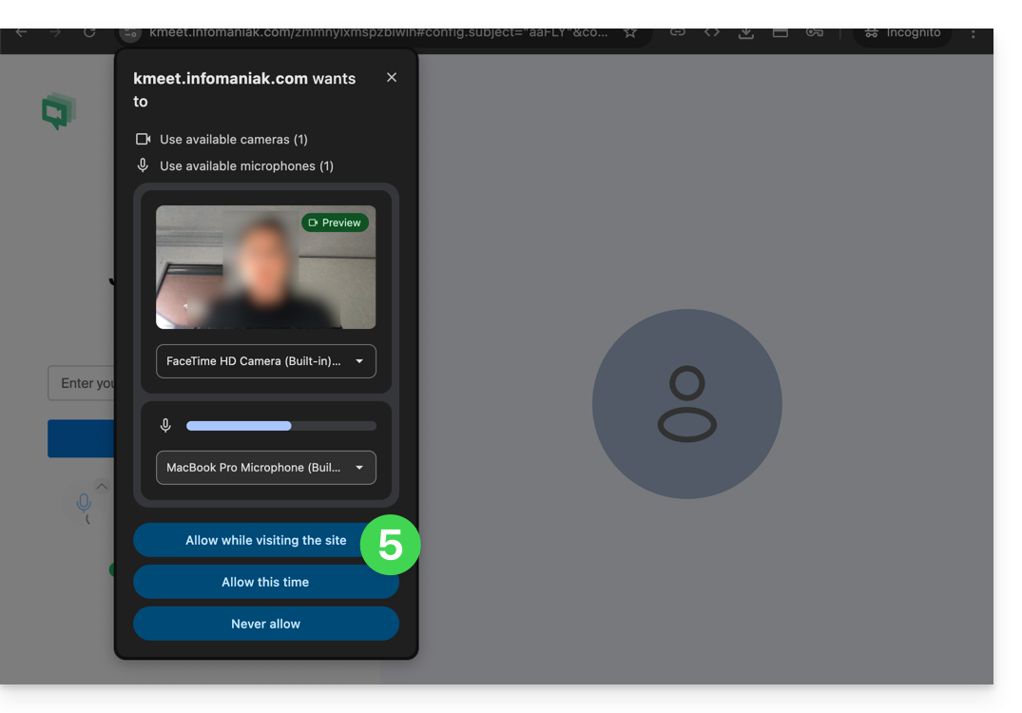
Task: Choose Never allow
Action: (x=265, y=624)
